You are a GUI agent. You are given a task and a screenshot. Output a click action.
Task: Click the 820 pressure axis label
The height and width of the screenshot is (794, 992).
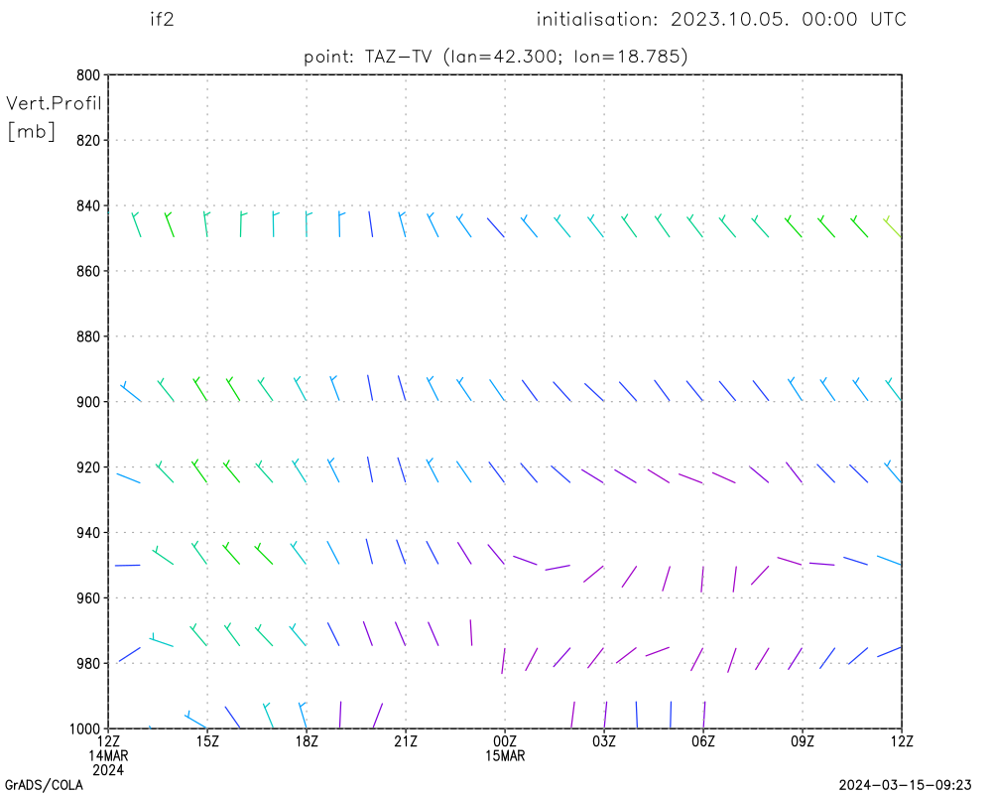(x=88, y=140)
